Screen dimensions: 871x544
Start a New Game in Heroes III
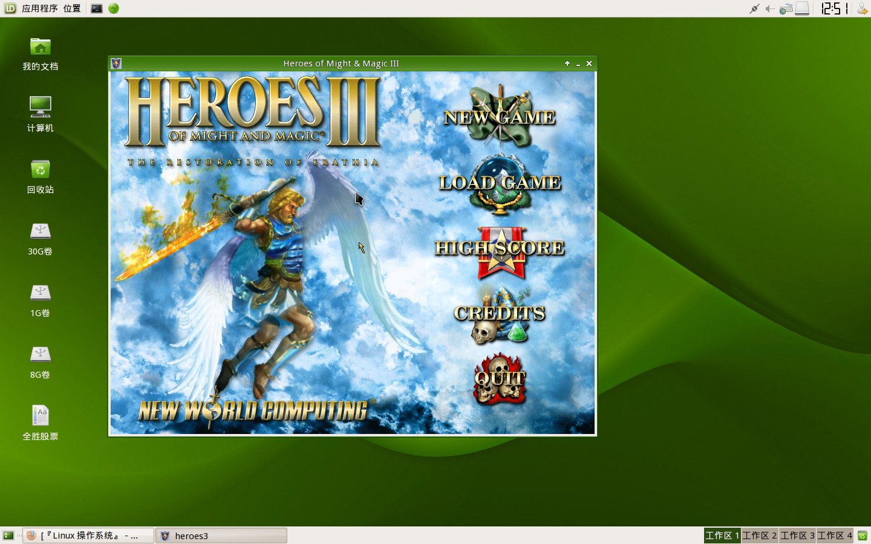point(500,116)
